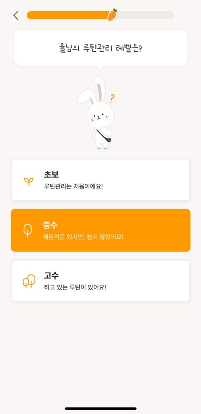Click the orange filled part of progress bar

(x=68, y=15)
